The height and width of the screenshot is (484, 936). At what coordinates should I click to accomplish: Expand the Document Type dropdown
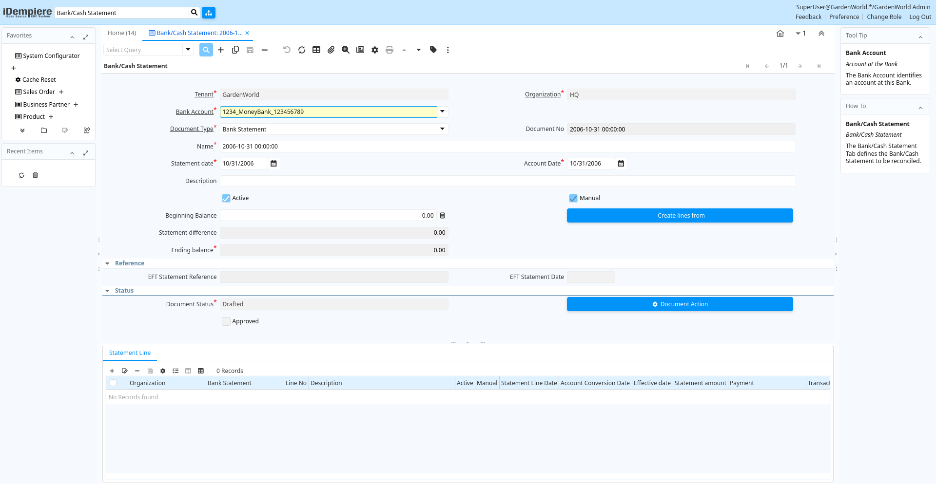442,129
